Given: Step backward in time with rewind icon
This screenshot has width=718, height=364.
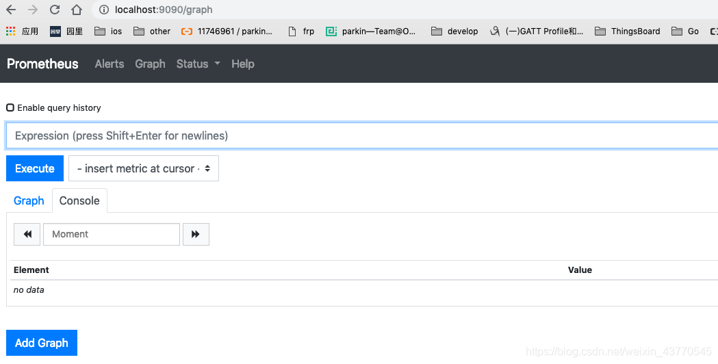Looking at the screenshot, I should coord(27,234).
